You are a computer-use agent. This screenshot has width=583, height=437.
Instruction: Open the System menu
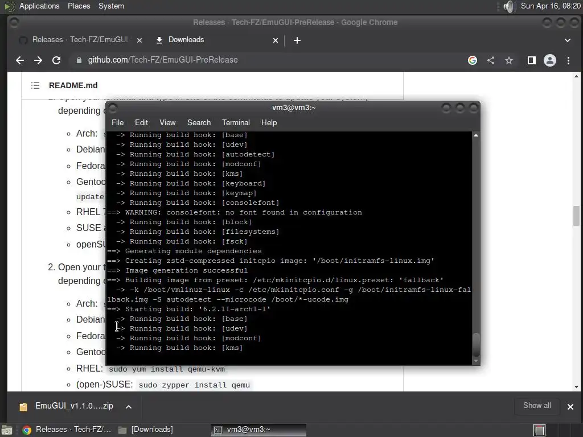click(x=111, y=6)
